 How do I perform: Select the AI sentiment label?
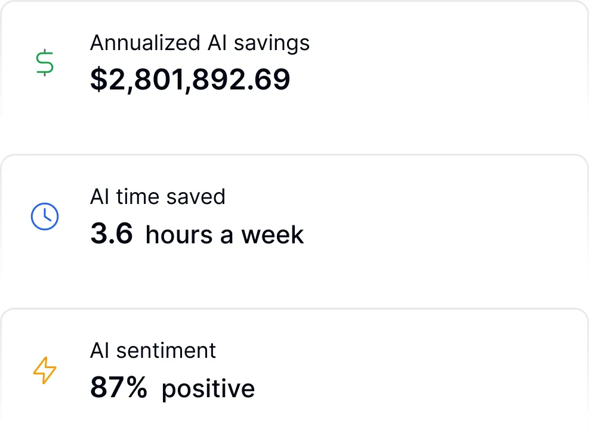point(153,351)
